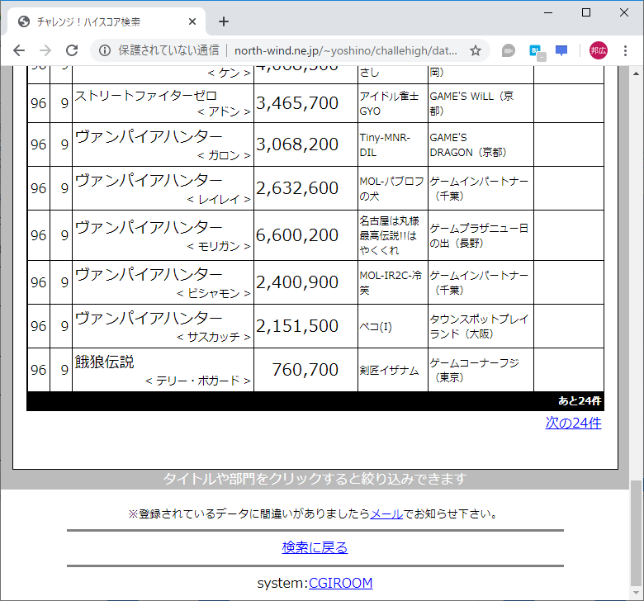Click player name MOL-パブロフの犬
The width and height of the screenshot is (644, 601).
(x=392, y=188)
